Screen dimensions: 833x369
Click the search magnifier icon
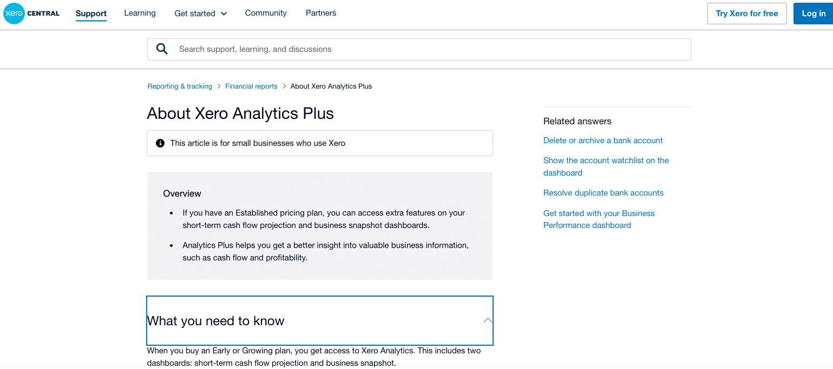click(162, 49)
